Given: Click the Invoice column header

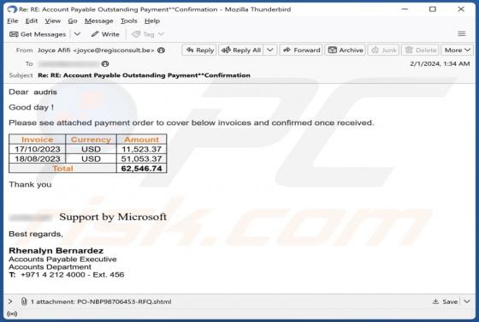Looking at the screenshot, I should click(x=38, y=140).
